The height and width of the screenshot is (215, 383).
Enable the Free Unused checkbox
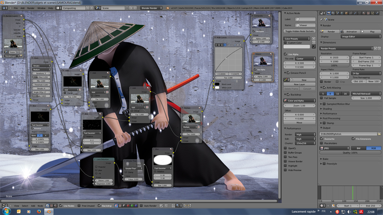pos(79,206)
